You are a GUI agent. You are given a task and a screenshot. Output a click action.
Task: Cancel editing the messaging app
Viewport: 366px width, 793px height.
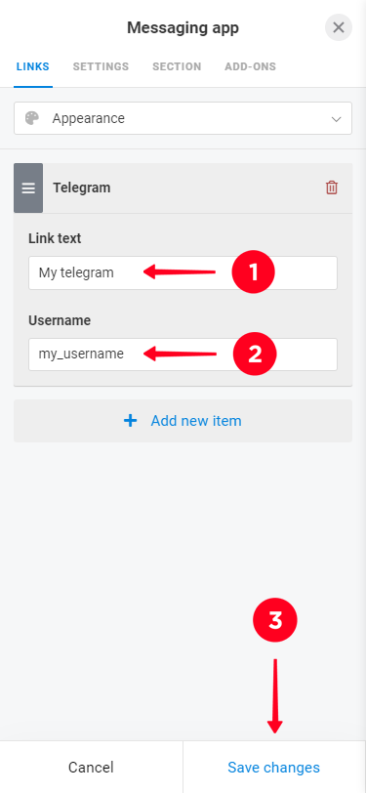[x=91, y=768]
